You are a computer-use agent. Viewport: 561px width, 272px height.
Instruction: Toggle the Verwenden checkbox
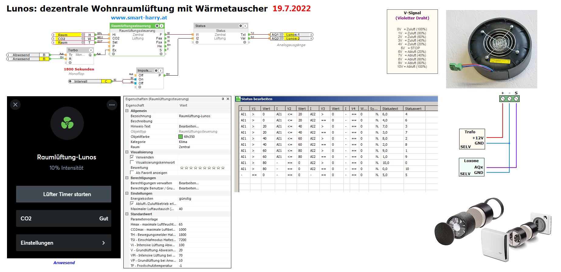[132, 157]
